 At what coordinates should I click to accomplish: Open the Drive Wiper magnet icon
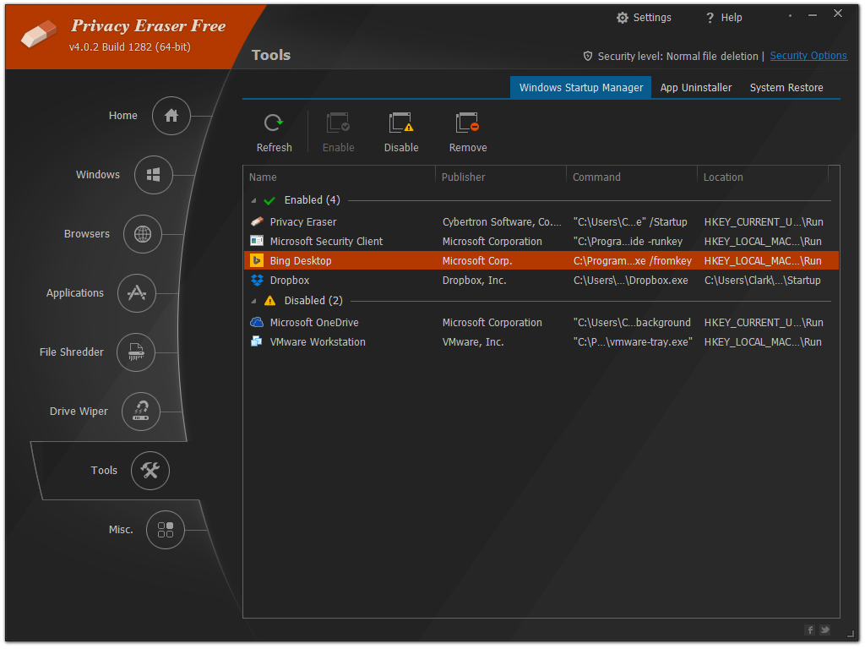(x=141, y=412)
